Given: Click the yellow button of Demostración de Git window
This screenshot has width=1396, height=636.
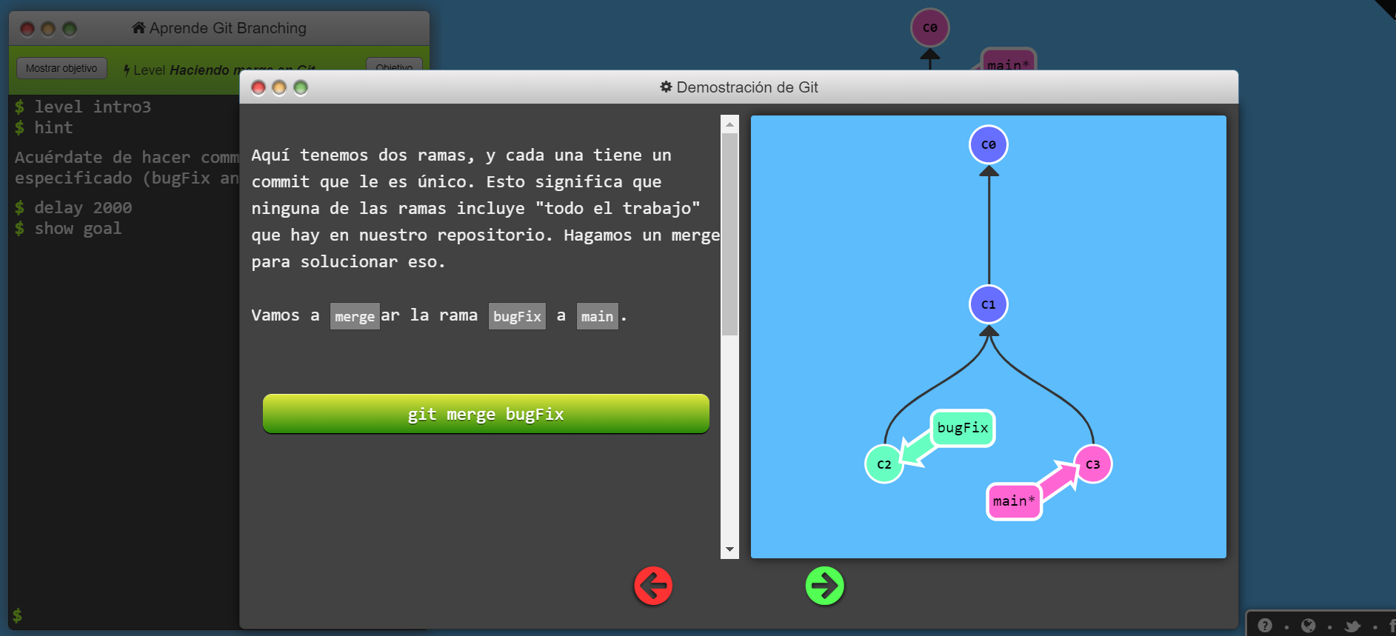Looking at the screenshot, I should tap(279, 88).
